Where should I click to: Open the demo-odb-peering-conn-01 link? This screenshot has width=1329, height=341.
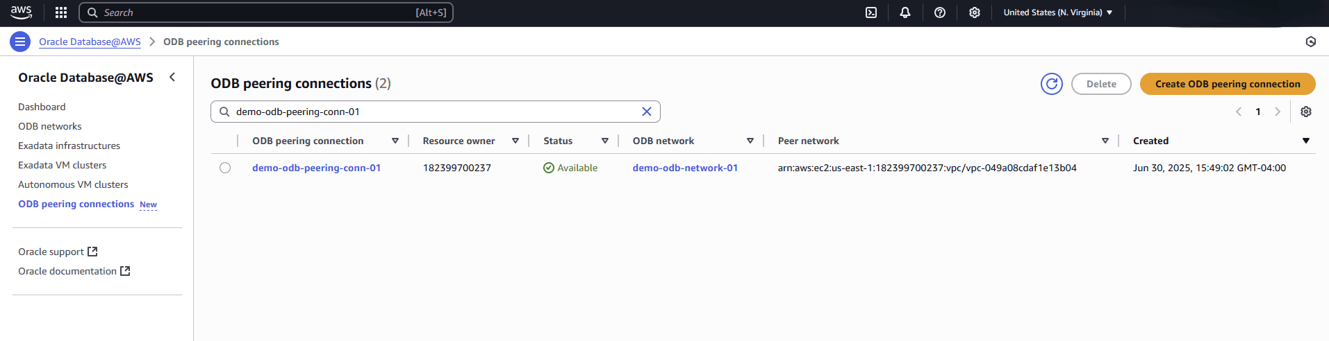pyautogui.click(x=316, y=168)
